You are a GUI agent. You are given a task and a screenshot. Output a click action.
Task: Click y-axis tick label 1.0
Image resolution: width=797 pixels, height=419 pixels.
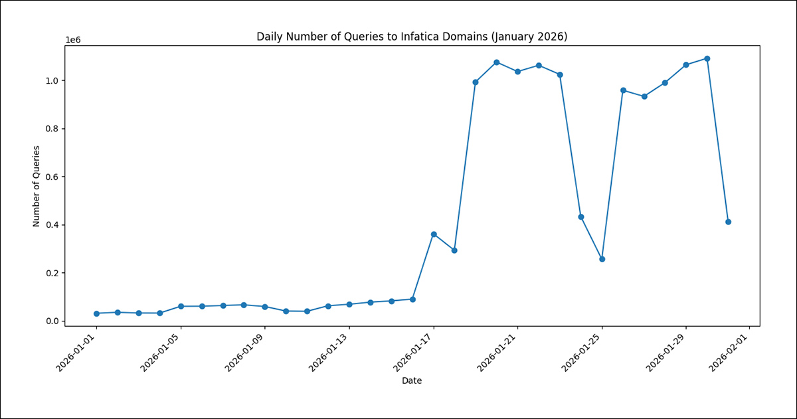(52, 81)
